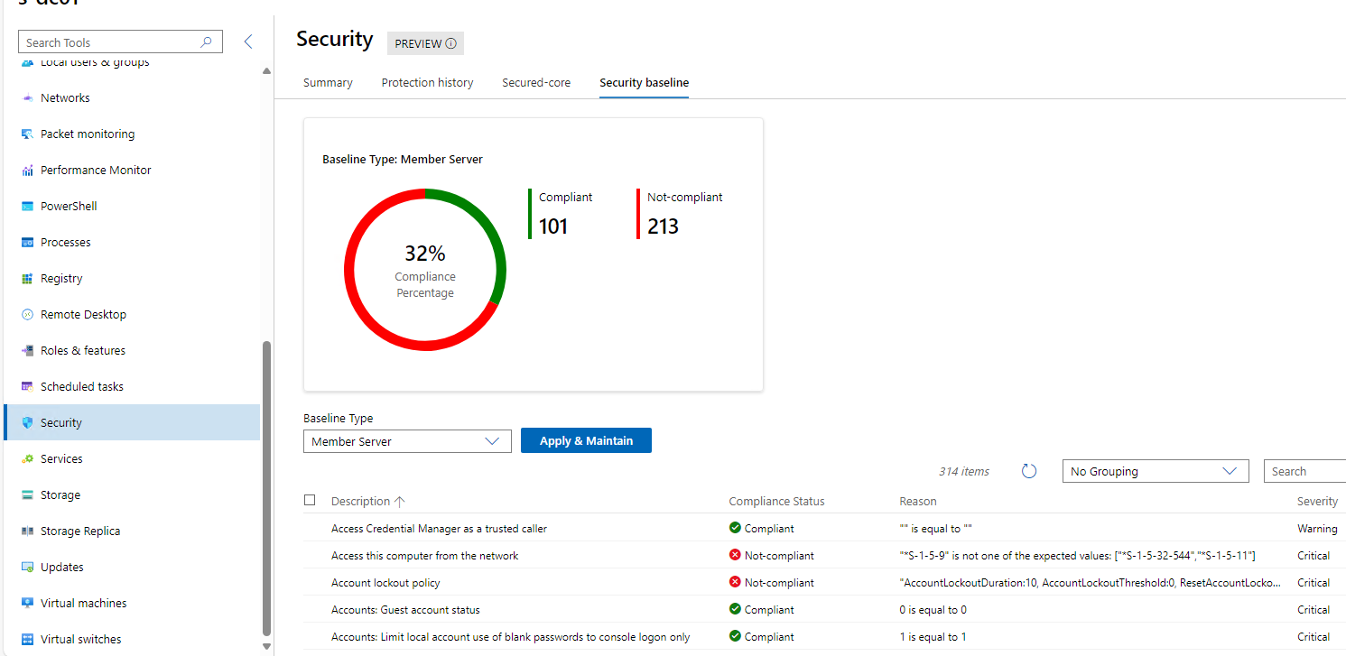The height and width of the screenshot is (656, 1346).
Task: Open Remote Desktop from the tool list
Action: 83,314
